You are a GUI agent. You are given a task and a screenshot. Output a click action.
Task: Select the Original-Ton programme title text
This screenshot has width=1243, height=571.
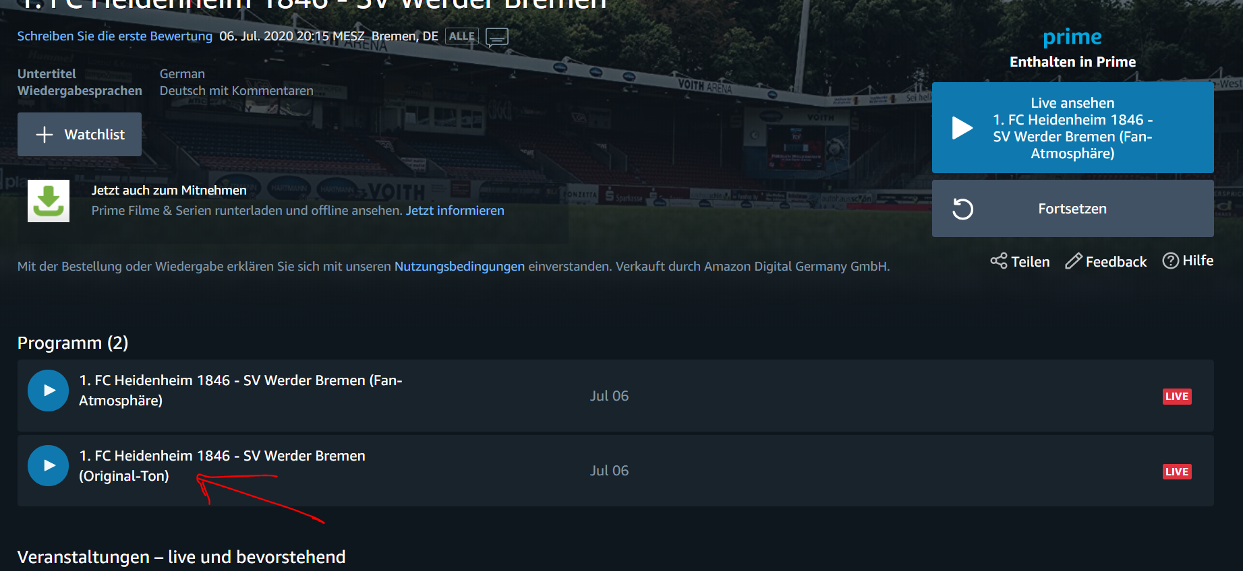223,466
